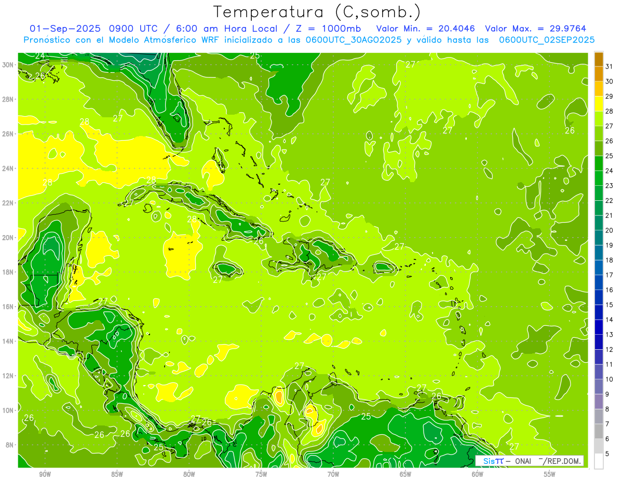
Task: Click the 16N latitude axis label
Action: 8,307
